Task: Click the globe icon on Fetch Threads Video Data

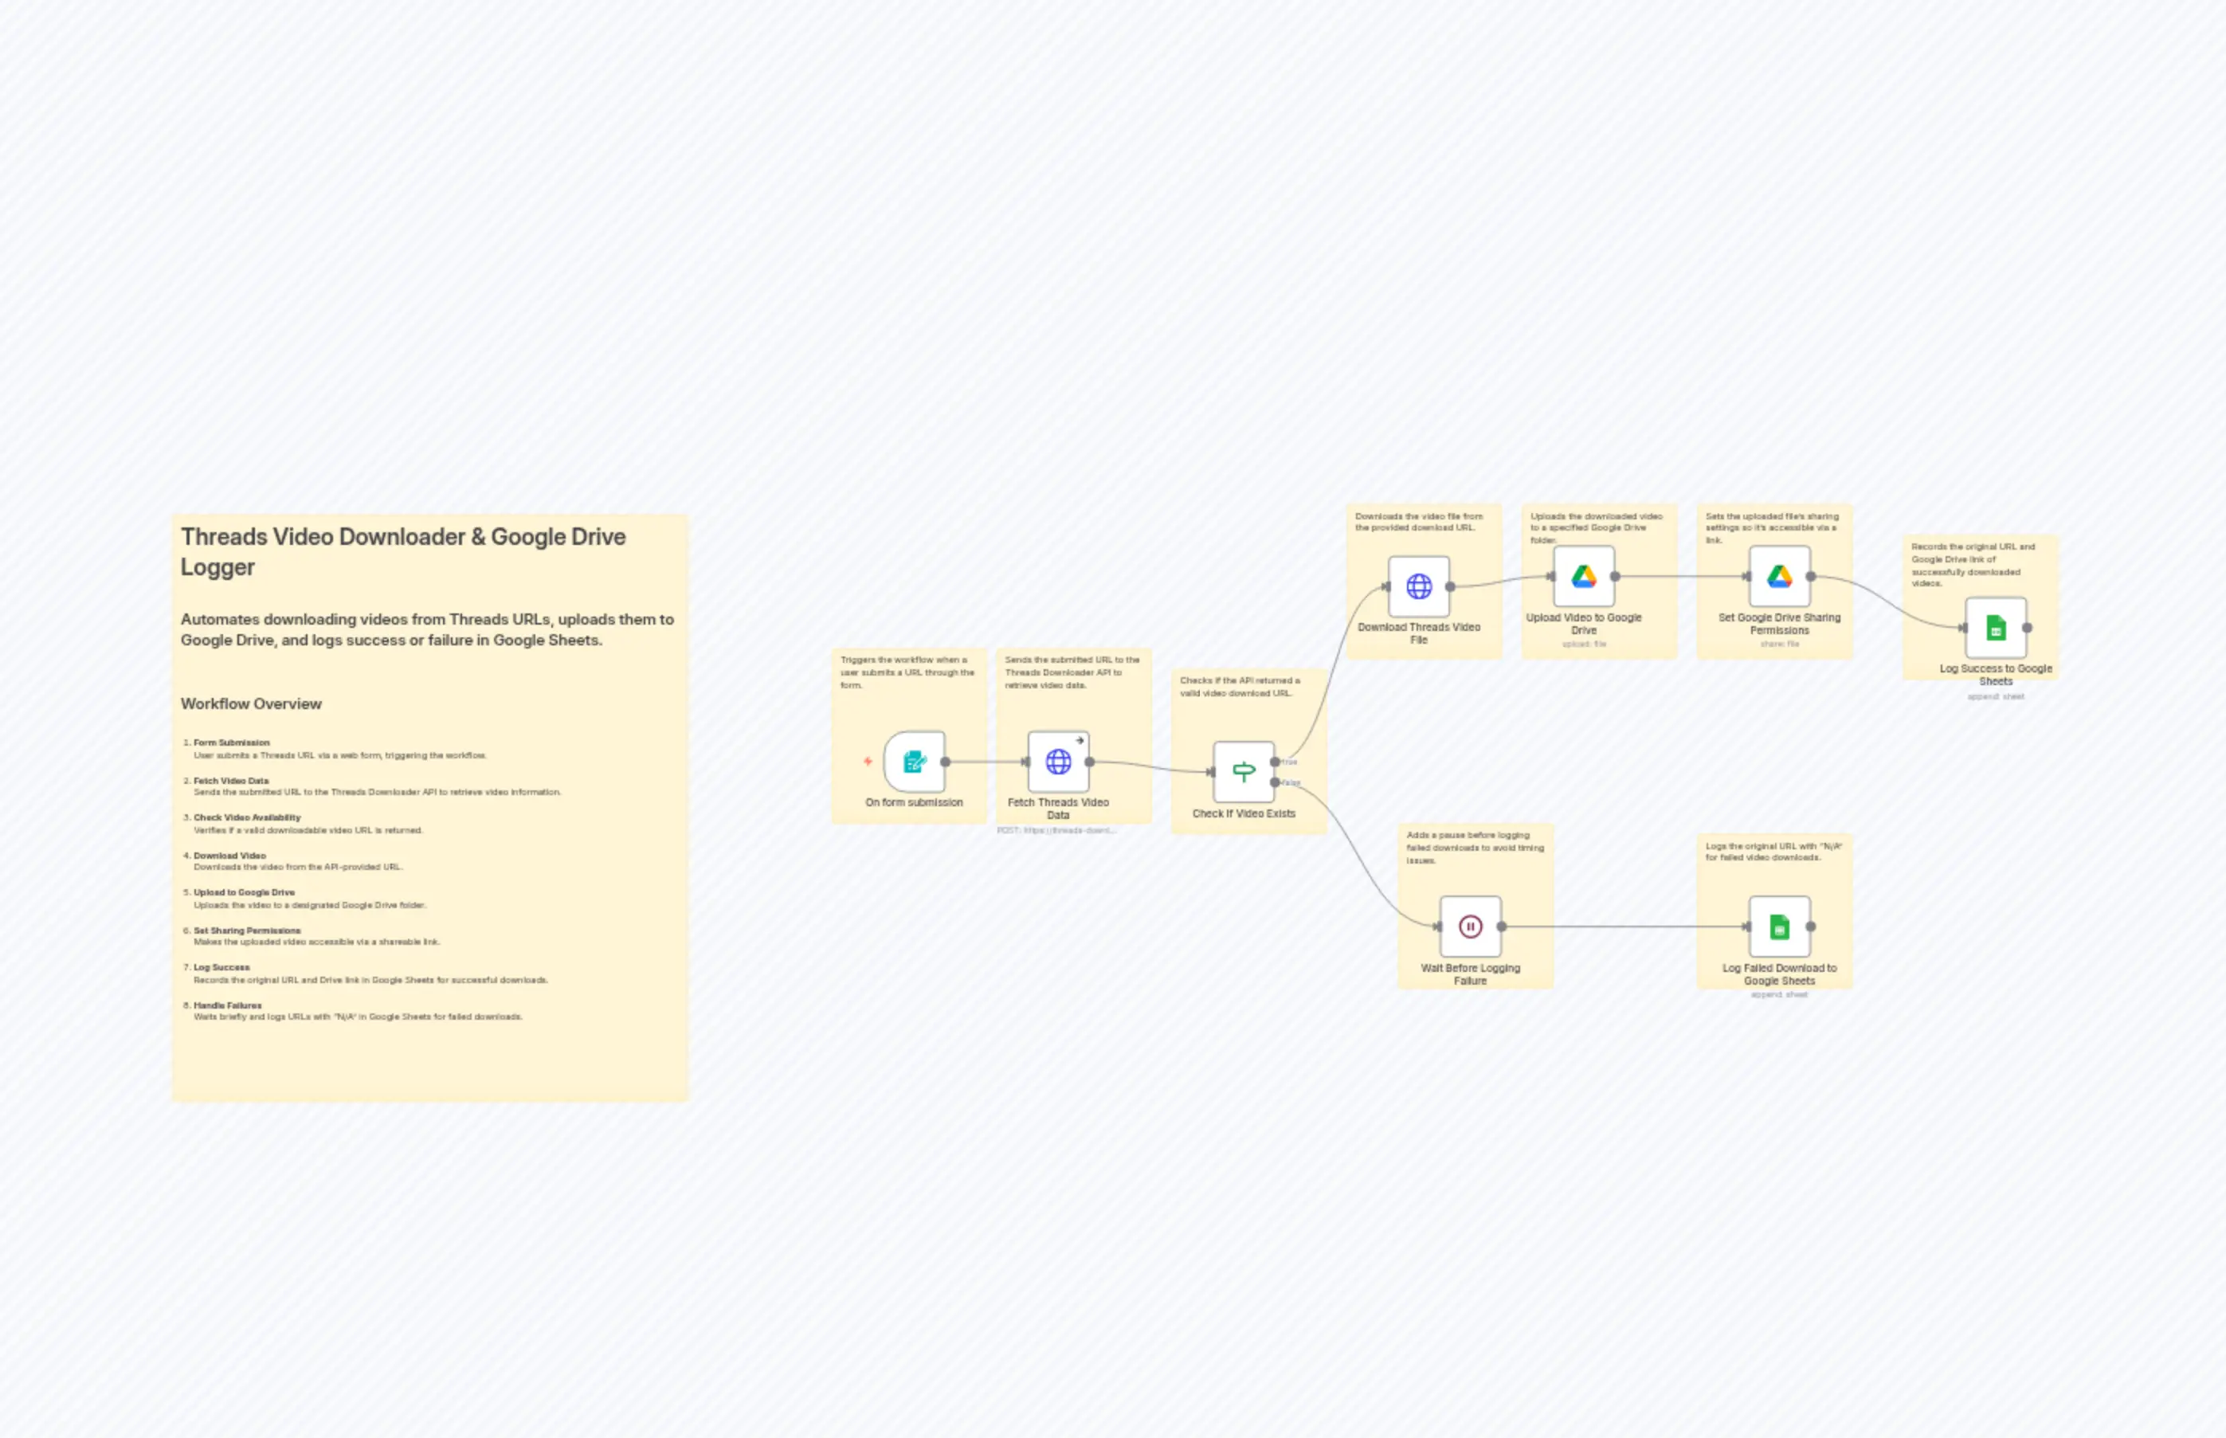Action: 1059,762
